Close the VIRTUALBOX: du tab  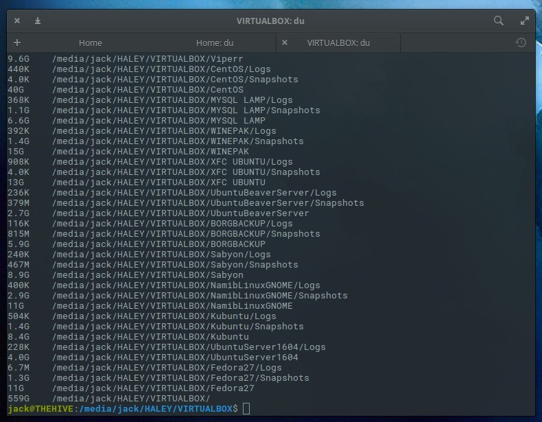(285, 43)
